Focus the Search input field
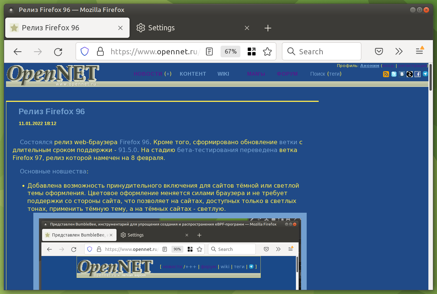437x294 pixels. click(322, 52)
